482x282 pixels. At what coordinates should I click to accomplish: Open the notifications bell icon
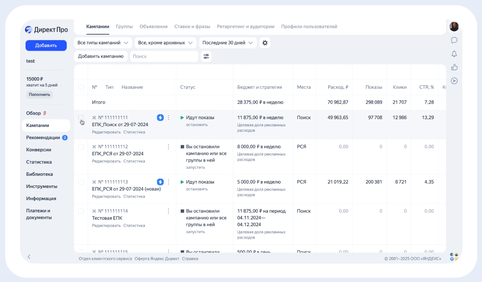[x=454, y=54]
